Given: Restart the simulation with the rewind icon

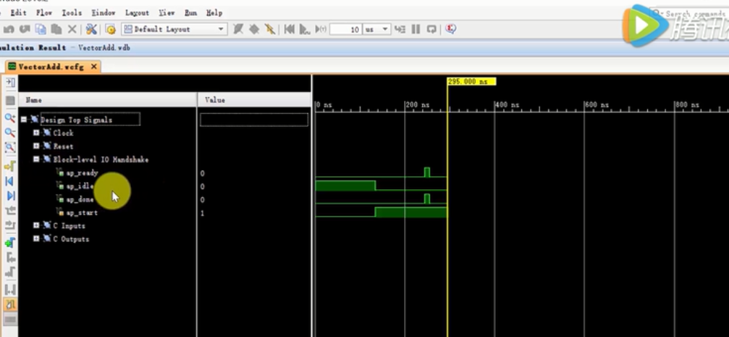Looking at the screenshot, I should pos(289,29).
